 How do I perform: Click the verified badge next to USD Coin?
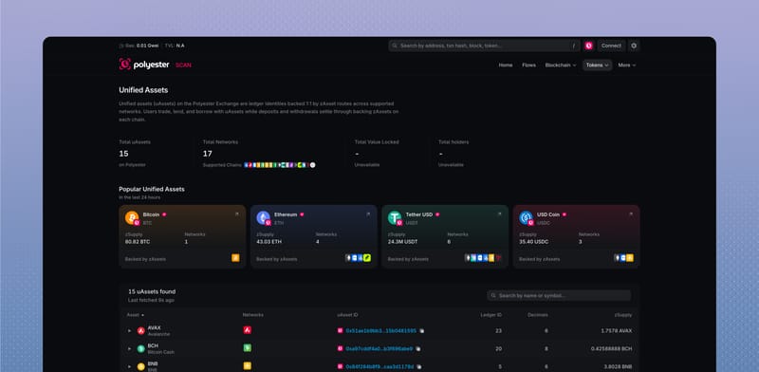(564, 214)
